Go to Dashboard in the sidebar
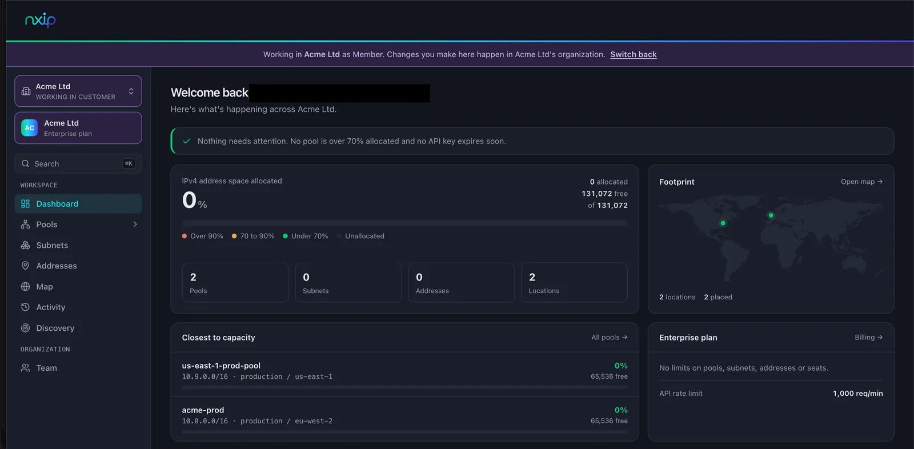914x449 pixels. (x=78, y=204)
